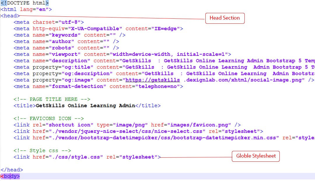Place cursor in the body tag line
The width and height of the screenshot is (315, 181).
[x=10, y=176]
